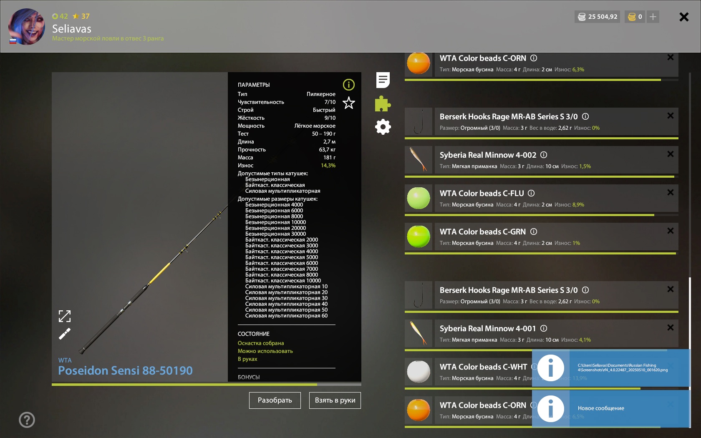Close the tackle window with top X
701x438 pixels.
coord(684,17)
